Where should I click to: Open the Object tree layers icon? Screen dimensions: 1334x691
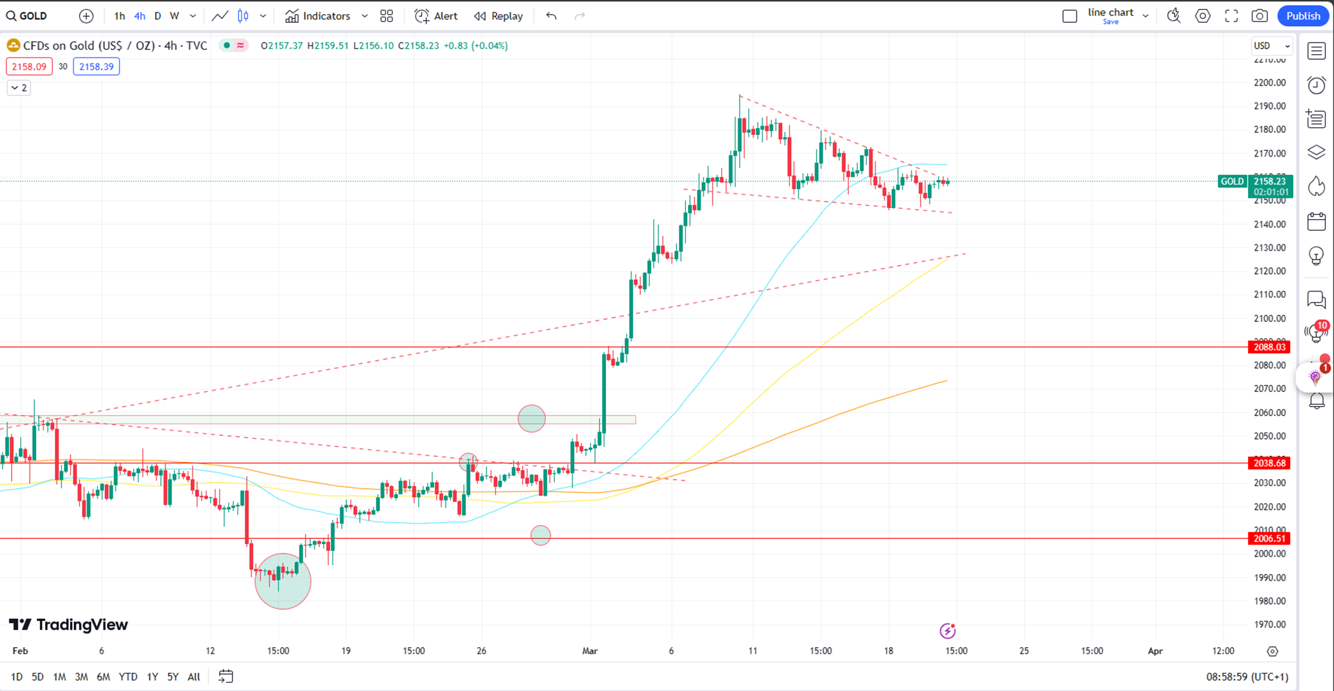tap(1316, 153)
